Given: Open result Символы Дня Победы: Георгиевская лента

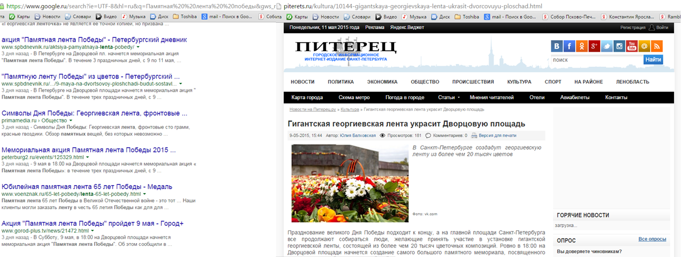Looking at the screenshot, I should (x=94, y=113).
